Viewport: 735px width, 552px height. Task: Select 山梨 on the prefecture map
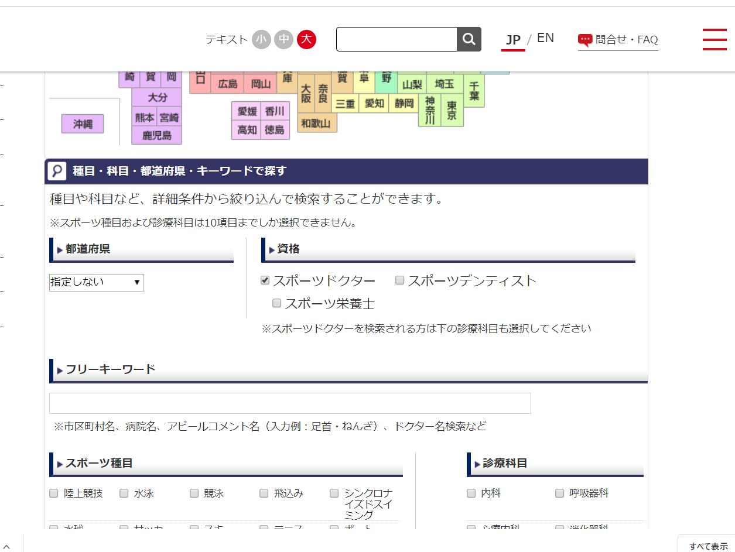(x=412, y=85)
